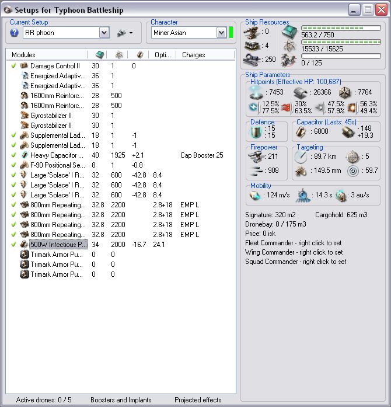Click the thermal resistance flame icon
Viewport: 391px width, 407px height.
[x=285, y=107]
